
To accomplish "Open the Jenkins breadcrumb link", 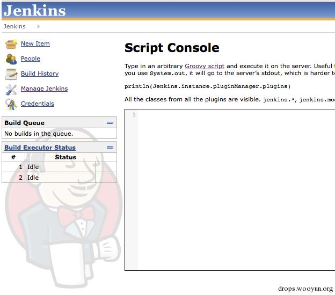I will 14,26.
